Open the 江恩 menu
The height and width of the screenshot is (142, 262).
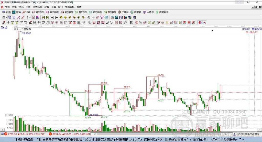point(28,7)
